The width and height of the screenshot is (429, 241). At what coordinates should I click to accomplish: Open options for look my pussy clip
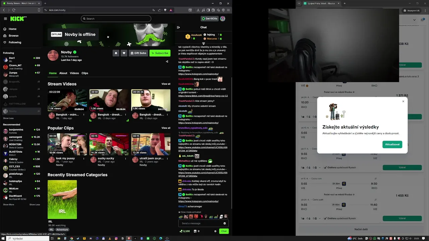(84, 158)
